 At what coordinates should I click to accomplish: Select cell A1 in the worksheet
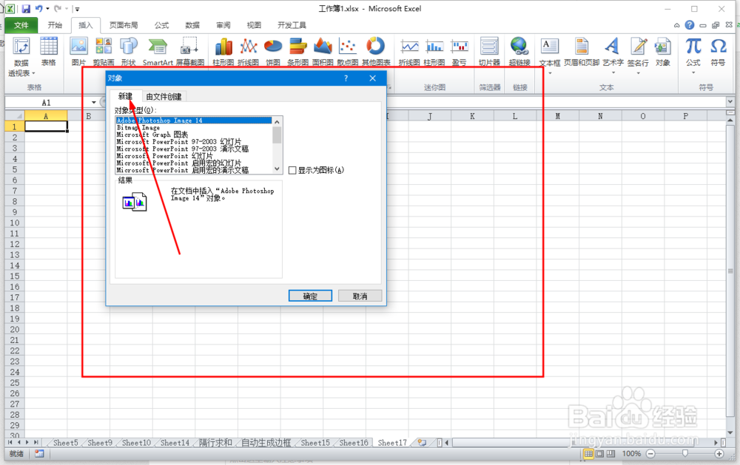click(46, 126)
